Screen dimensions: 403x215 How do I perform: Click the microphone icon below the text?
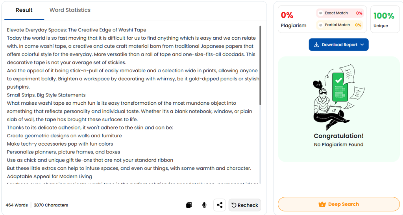(x=204, y=205)
